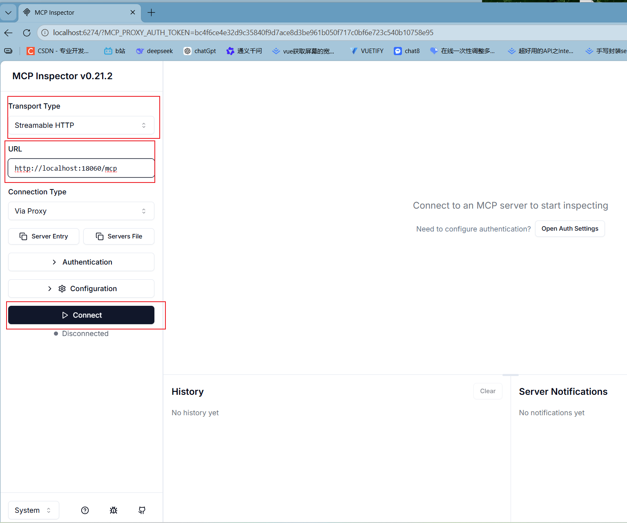Click the No notifications yet text
This screenshot has height=523, width=627.
pyautogui.click(x=552, y=413)
